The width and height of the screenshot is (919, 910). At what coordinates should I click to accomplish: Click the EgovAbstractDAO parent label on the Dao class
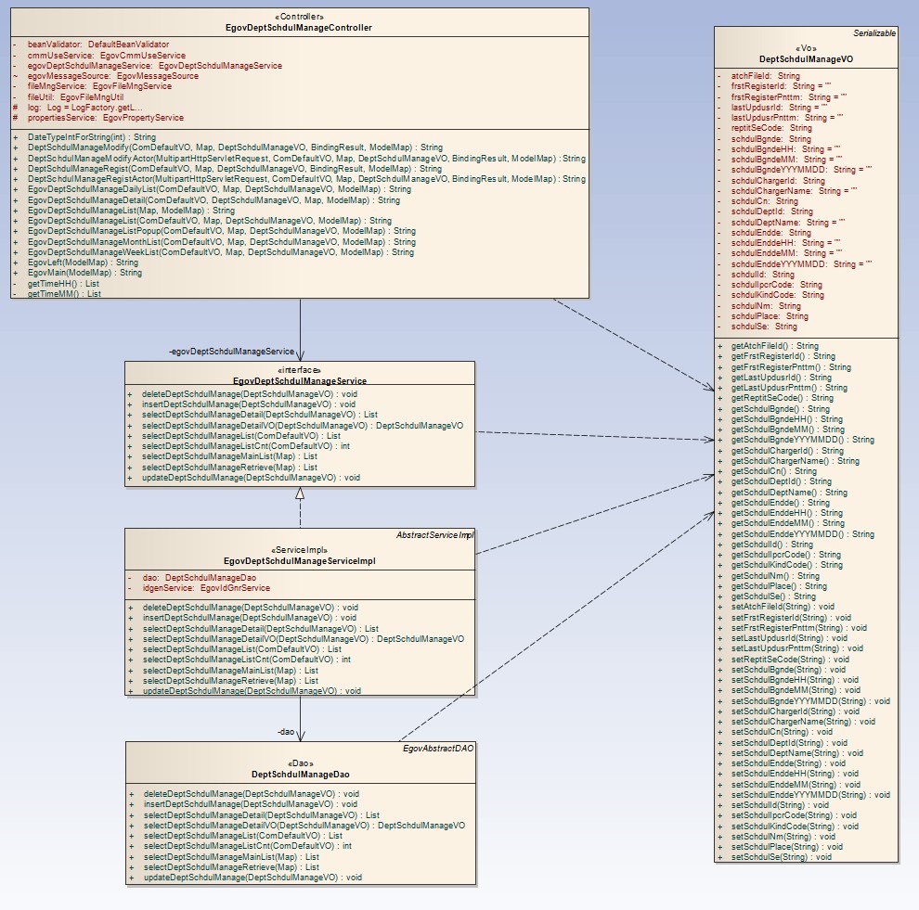pos(438,748)
